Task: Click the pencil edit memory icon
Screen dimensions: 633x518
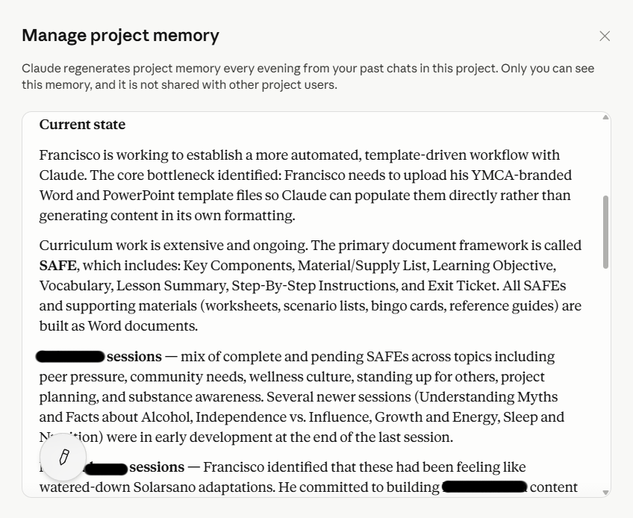Action: point(63,457)
